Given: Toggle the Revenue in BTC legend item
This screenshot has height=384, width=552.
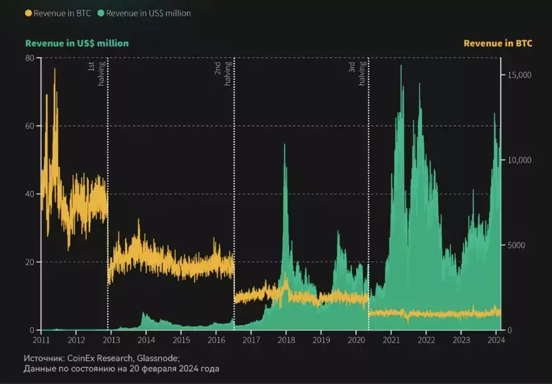Looking at the screenshot, I should [58, 13].
